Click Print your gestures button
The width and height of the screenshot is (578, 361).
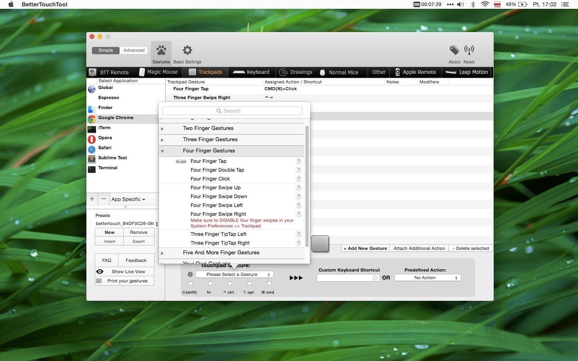click(x=124, y=281)
